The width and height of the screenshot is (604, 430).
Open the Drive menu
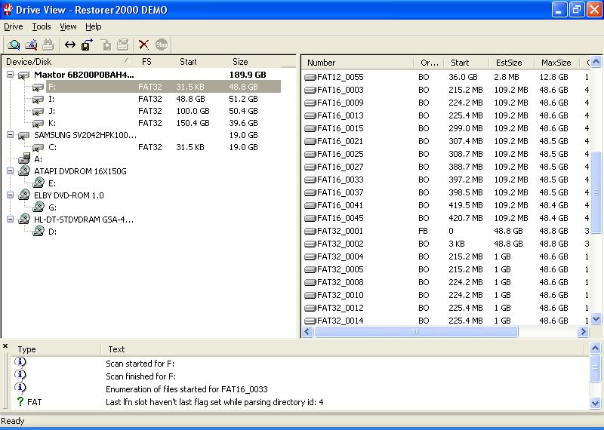coord(14,26)
